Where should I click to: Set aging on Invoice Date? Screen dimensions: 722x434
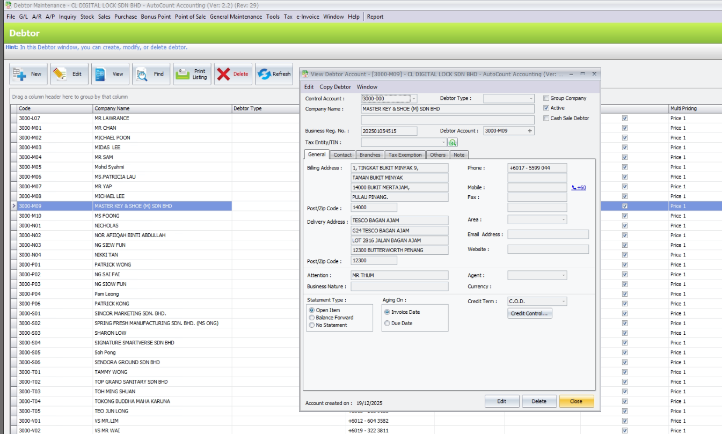(387, 312)
